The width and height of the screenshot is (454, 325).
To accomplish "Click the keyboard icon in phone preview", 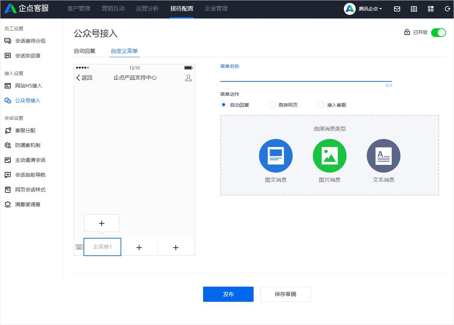I will coord(79,247).
